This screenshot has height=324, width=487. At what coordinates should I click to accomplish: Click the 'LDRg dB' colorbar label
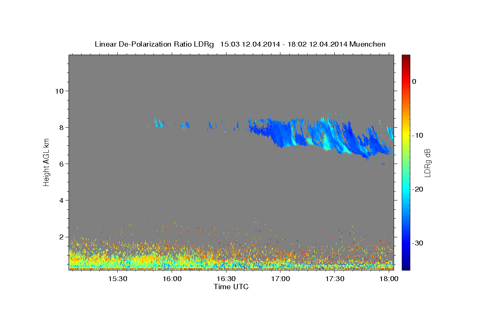427,163
